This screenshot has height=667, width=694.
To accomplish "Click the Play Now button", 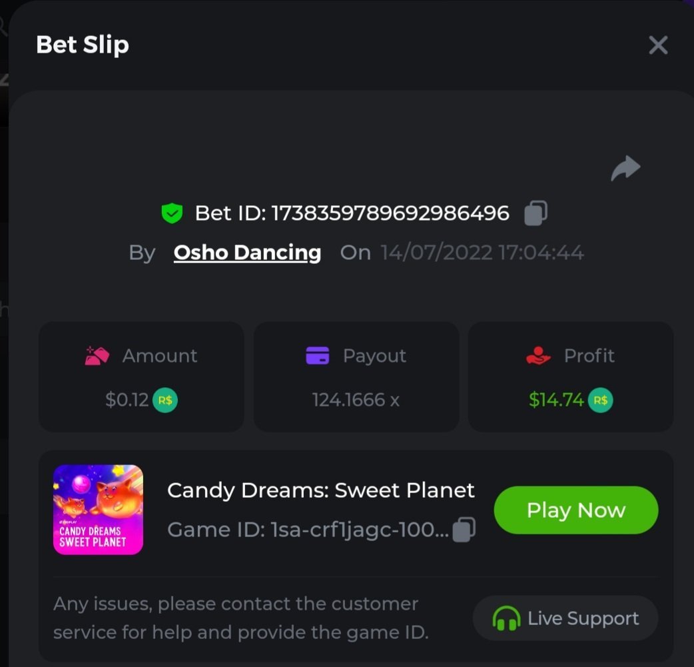I will tap(576, 510).
